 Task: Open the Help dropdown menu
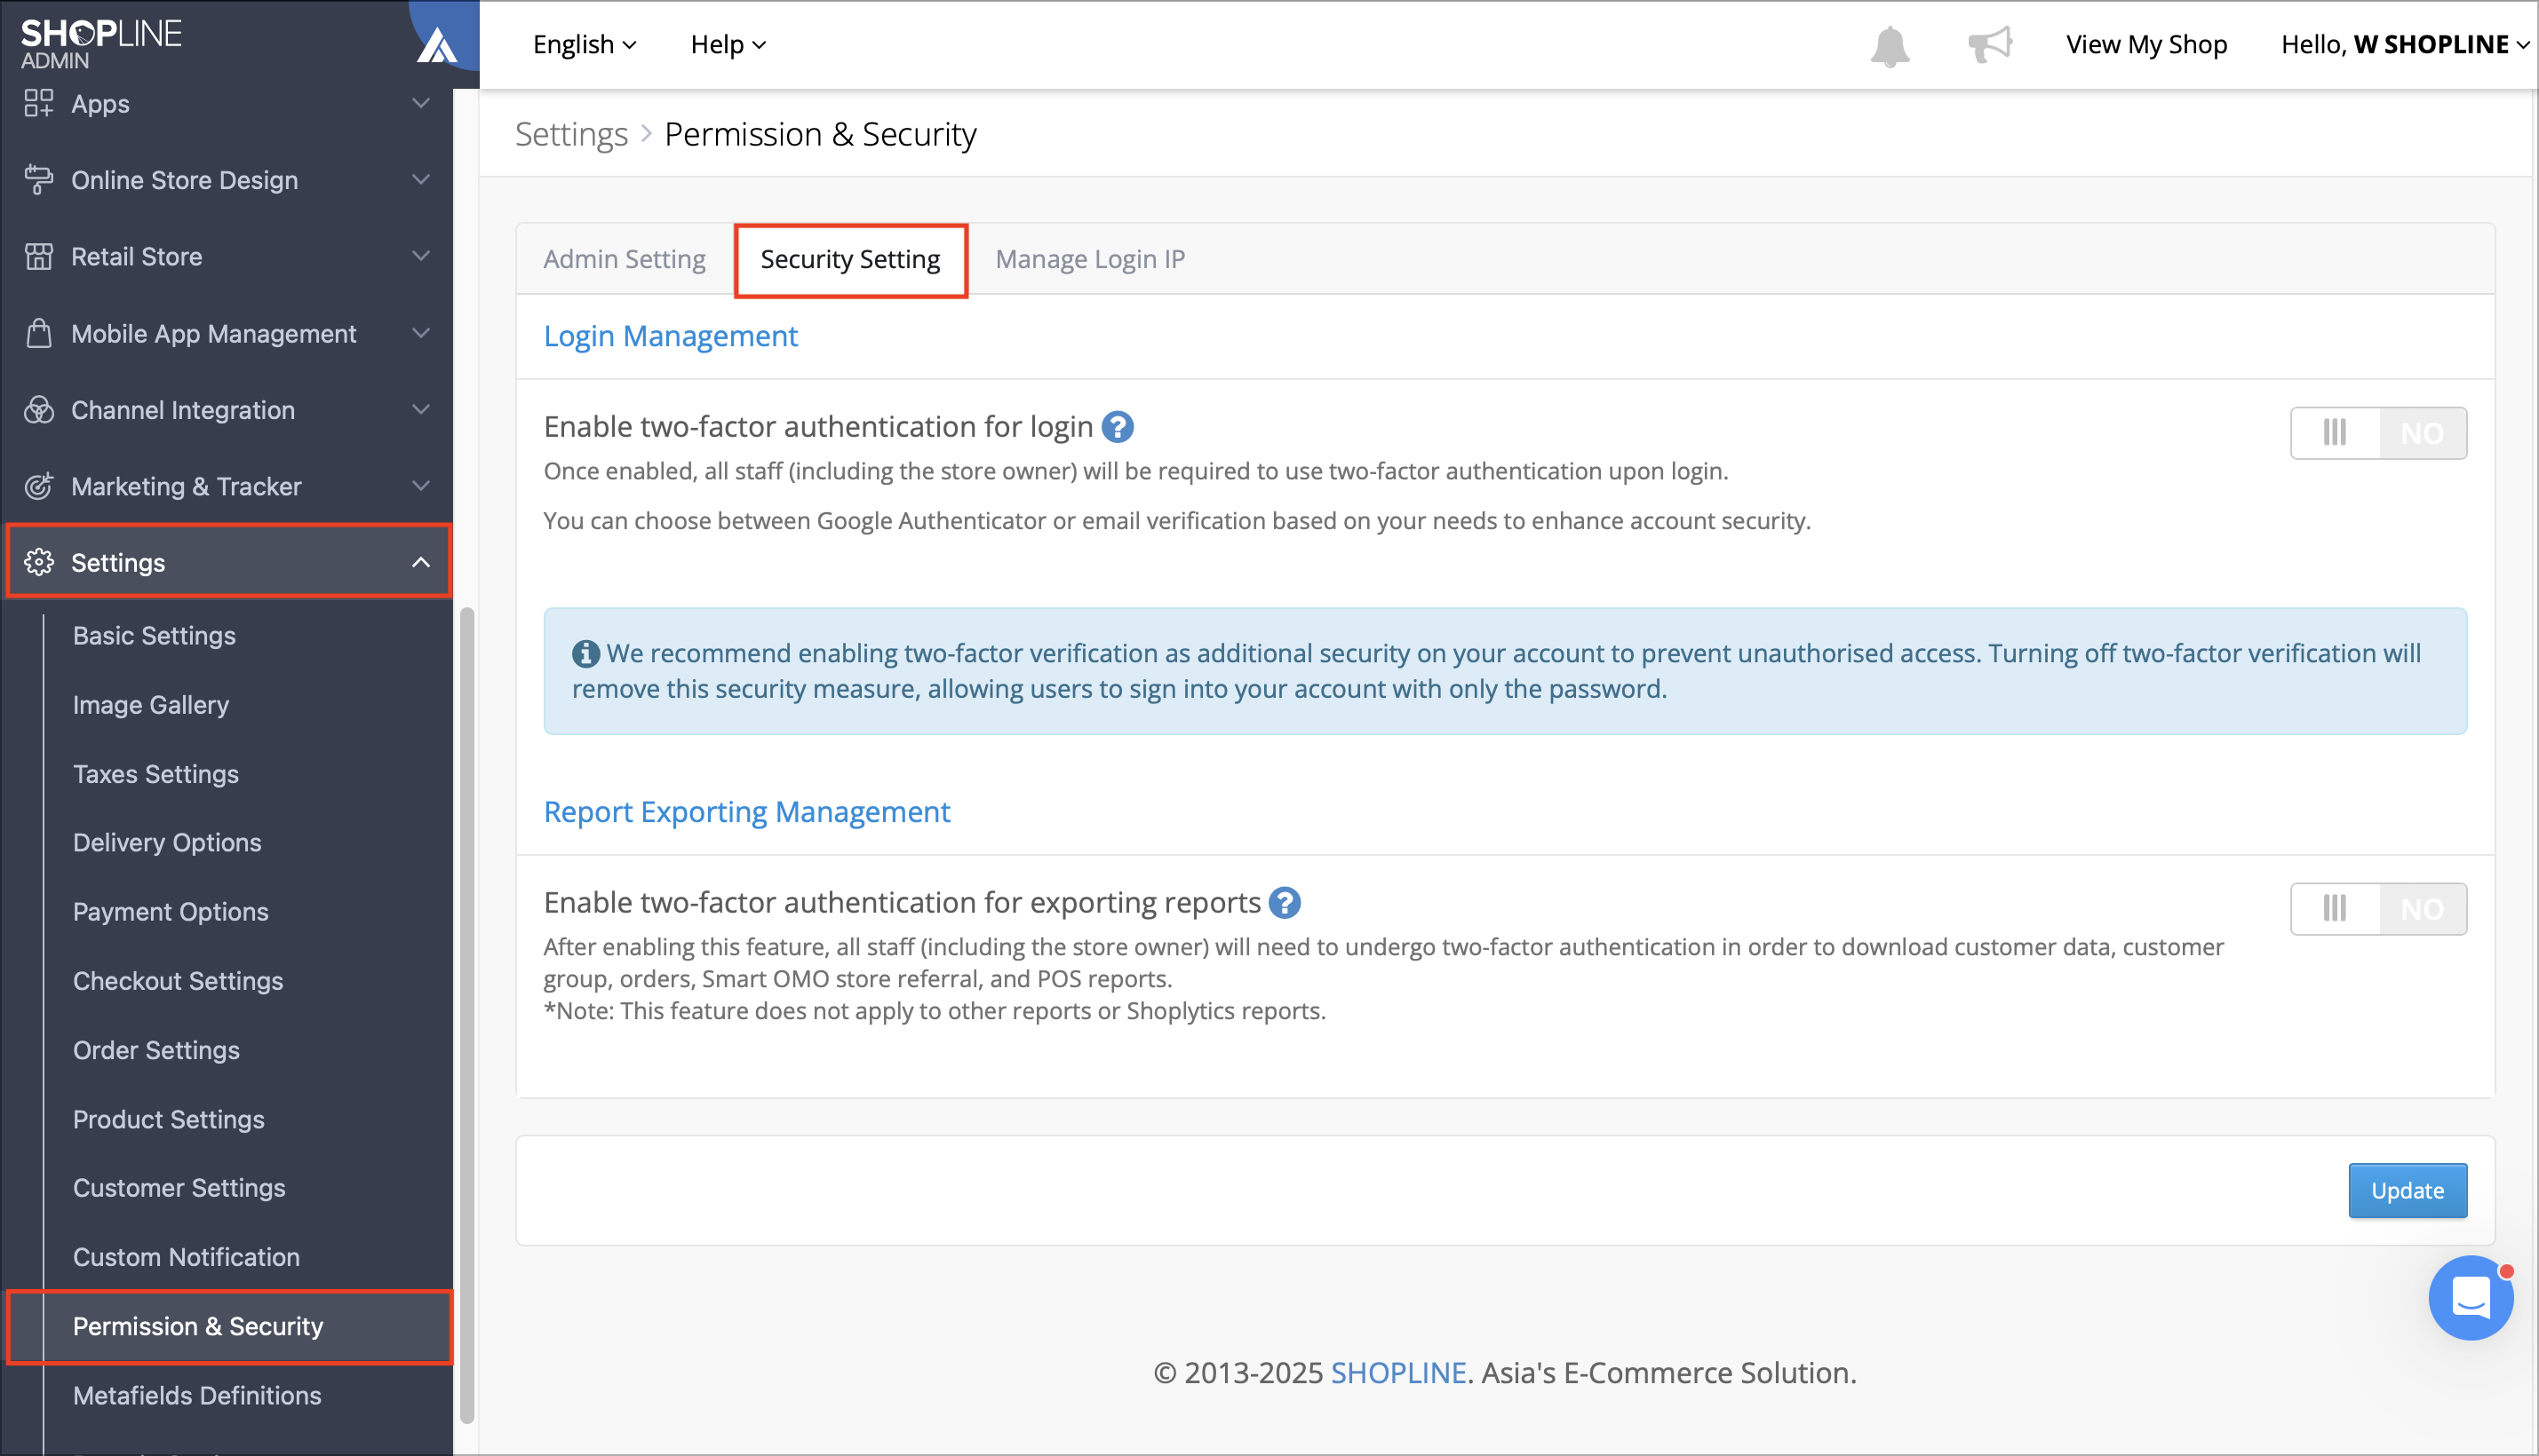coord(728,44)
